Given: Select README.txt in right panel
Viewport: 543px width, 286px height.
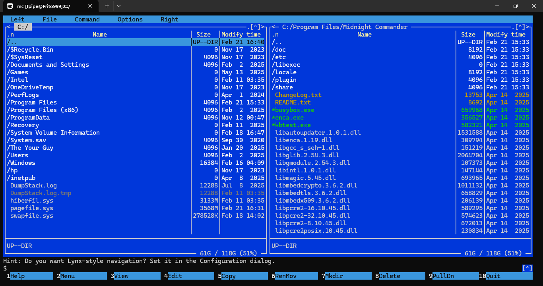Looking at the screenshot, I should click(x=293, y=102).
